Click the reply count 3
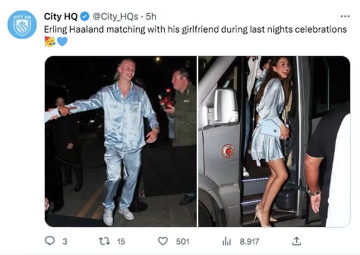This screenshot has width=360, height=255. click(65, 242)
